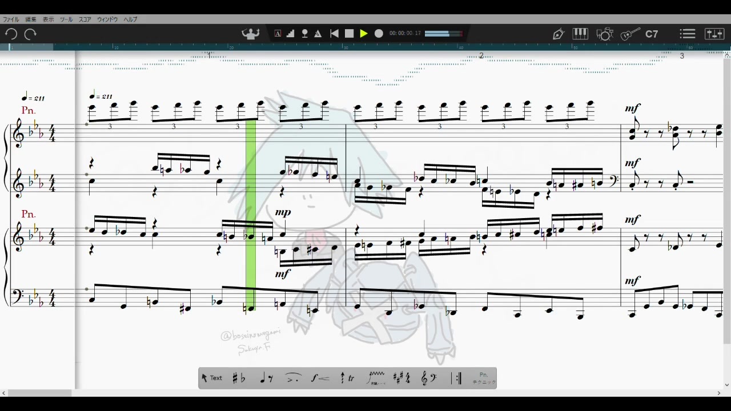
Task: Start playback with the green Play button
Action: (x=364, y=34)
